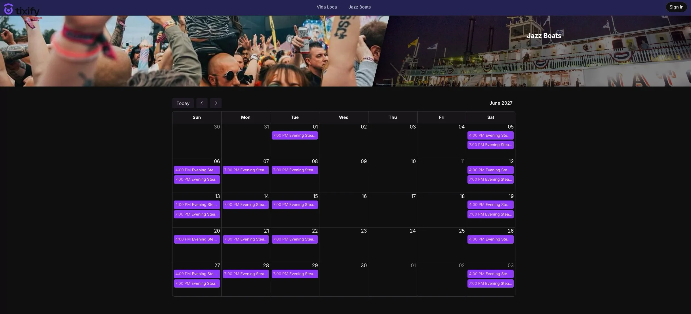691x314 pixels.
Task: Open the 7:00 PM event on Tuesday 29
Action: tap(295, 274)
